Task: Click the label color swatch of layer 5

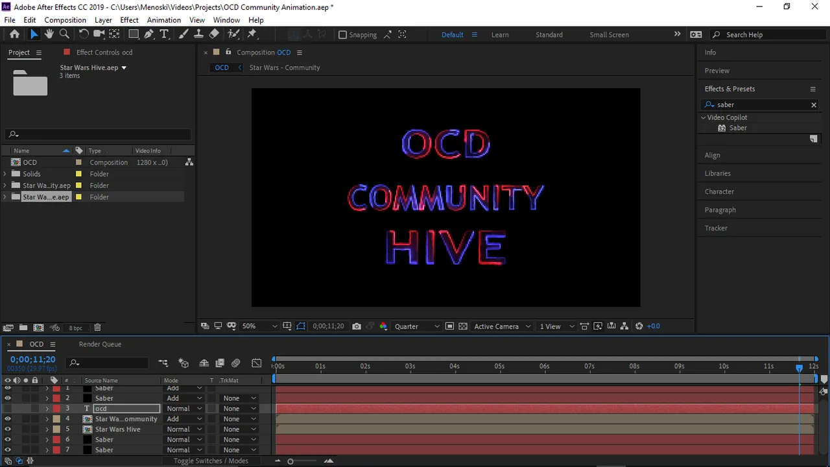Action: click(56, 429)
